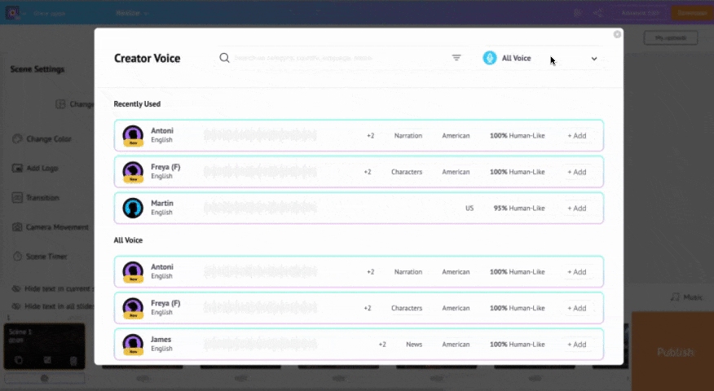This screenshot has width=714, height=391.
Task: Click My uploads button behind dialog
Action: (670, 37)
